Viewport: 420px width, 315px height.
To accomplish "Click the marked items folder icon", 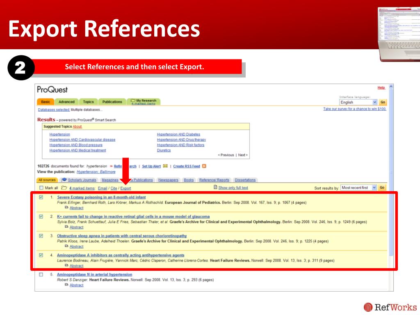I will pyautogui.click(x=64, y=188).
